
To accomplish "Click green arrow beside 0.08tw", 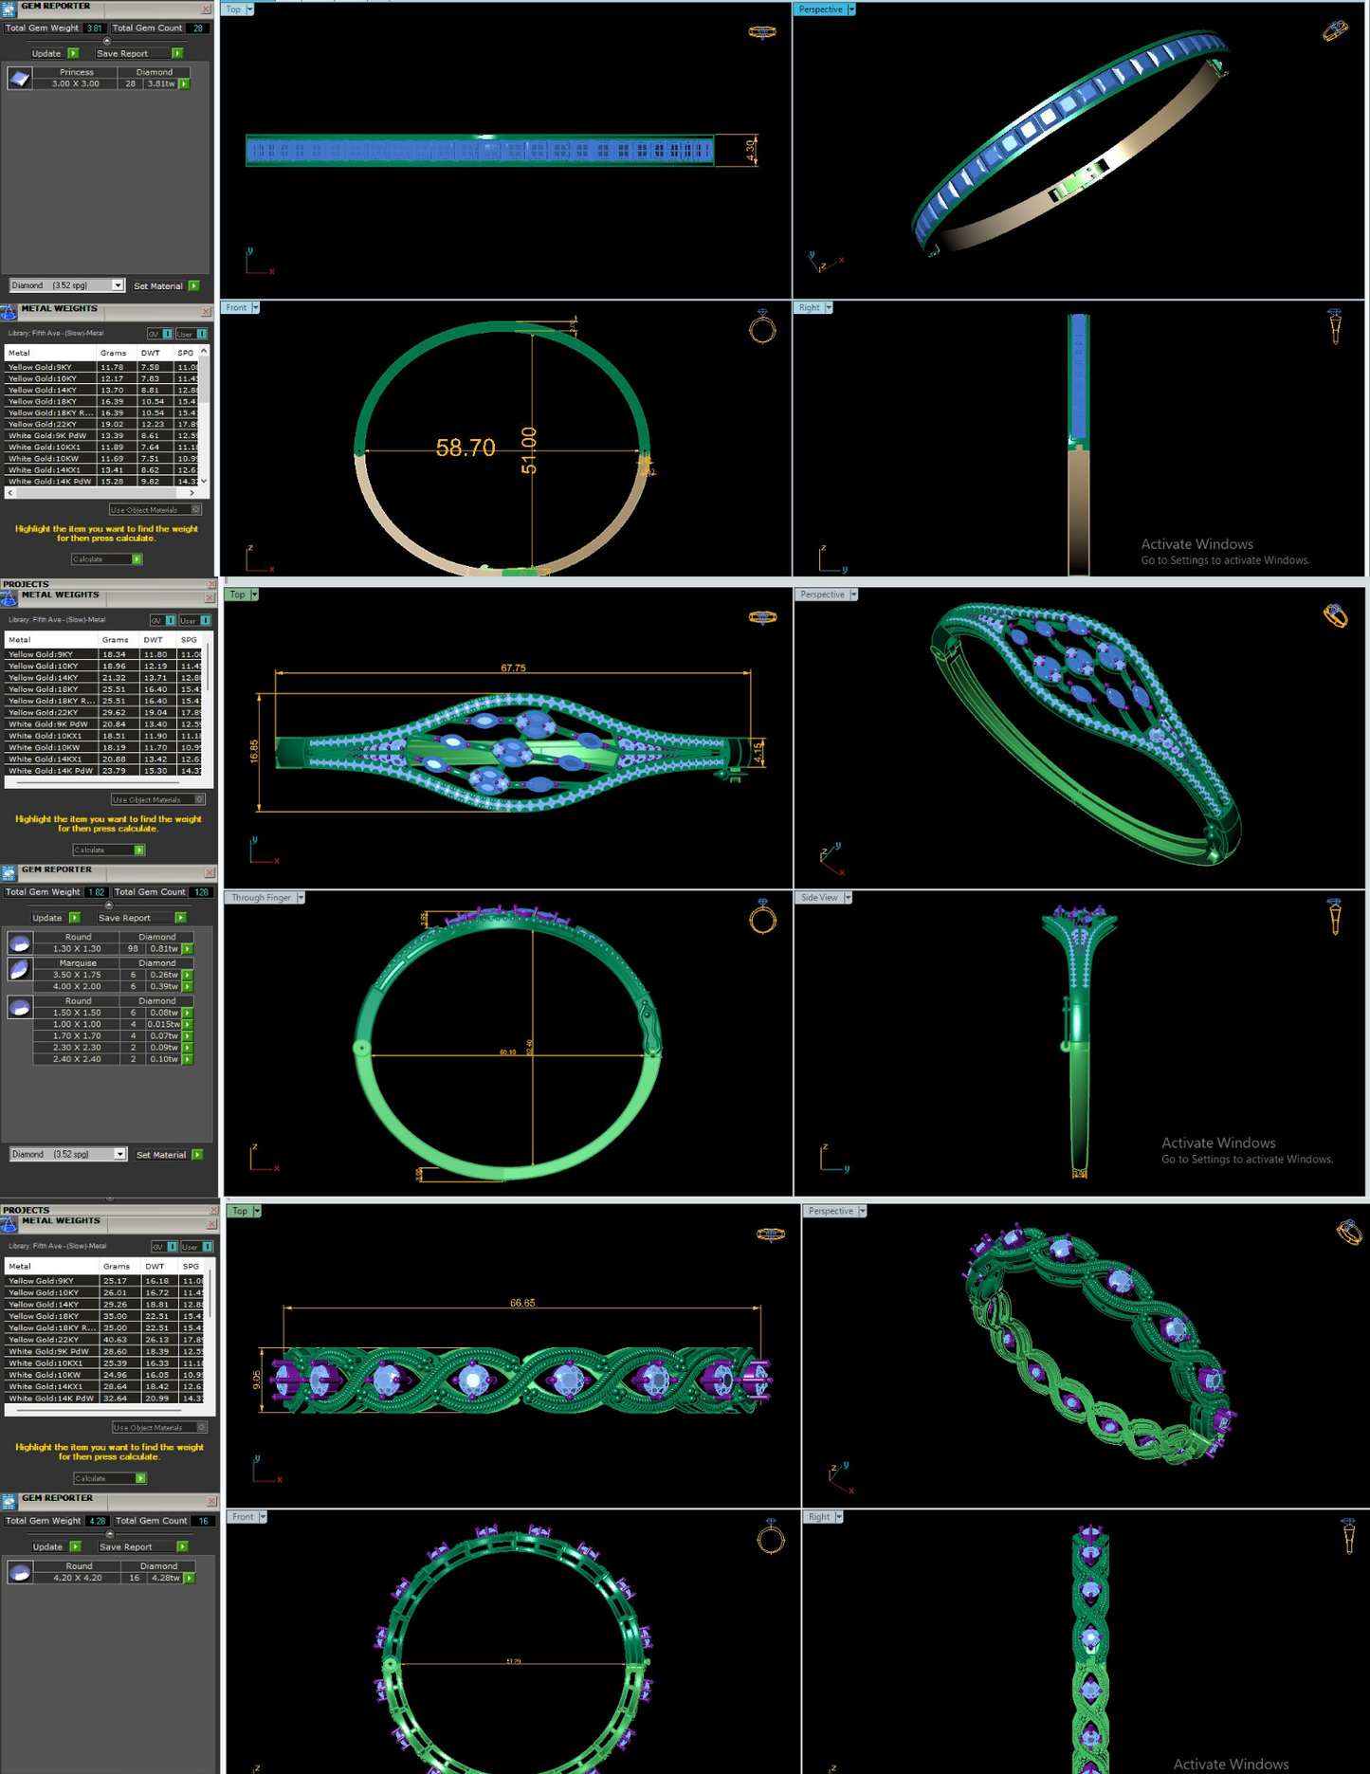I will (x=188, y=1013).
